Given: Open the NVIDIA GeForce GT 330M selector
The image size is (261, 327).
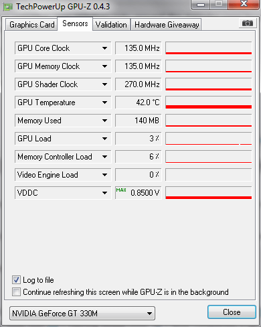Looking at the screenshot, I should [82, 313].
